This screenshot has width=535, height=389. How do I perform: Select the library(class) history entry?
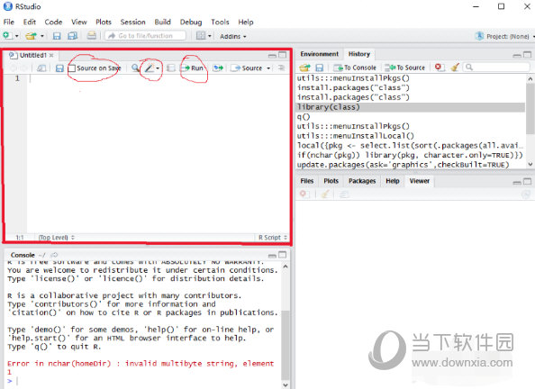[410, 107]
